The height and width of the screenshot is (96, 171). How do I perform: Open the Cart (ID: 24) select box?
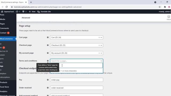(x=77, y=37)
